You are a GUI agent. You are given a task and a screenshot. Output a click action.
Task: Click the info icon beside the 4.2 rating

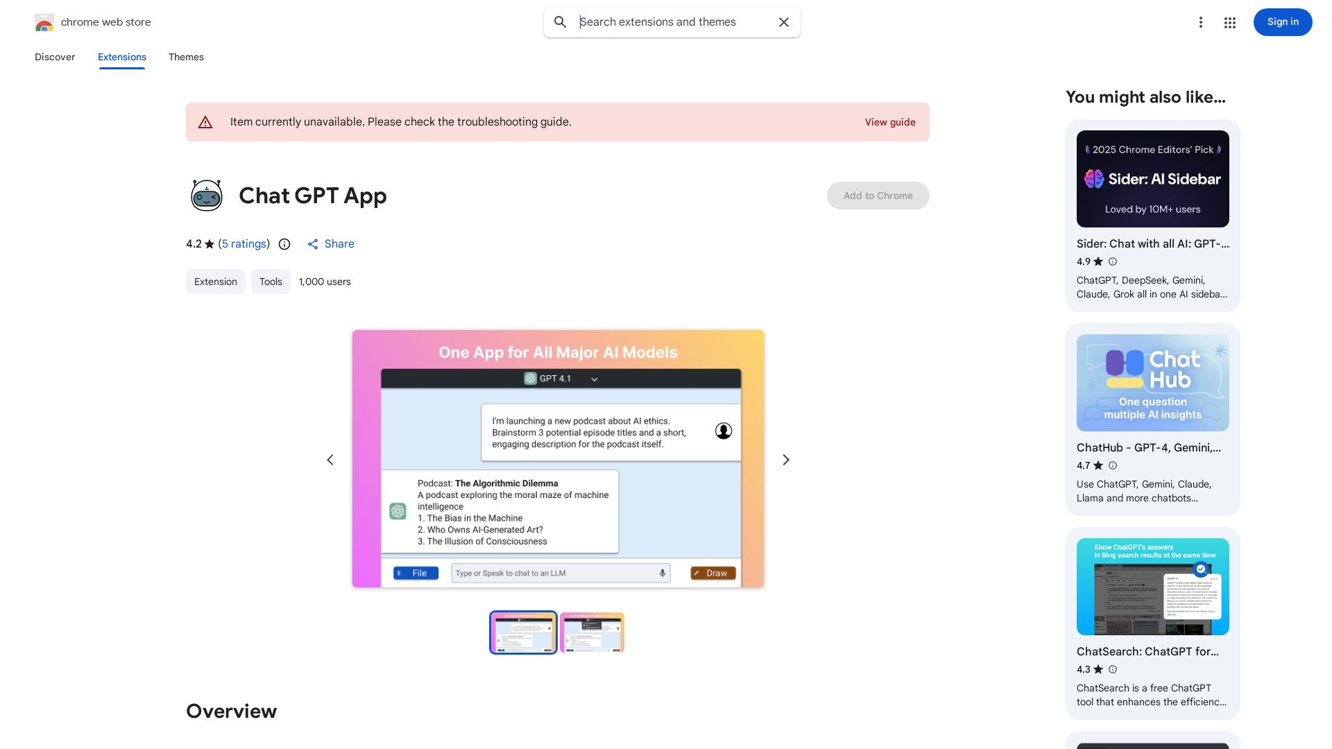(x=284, y=244)
